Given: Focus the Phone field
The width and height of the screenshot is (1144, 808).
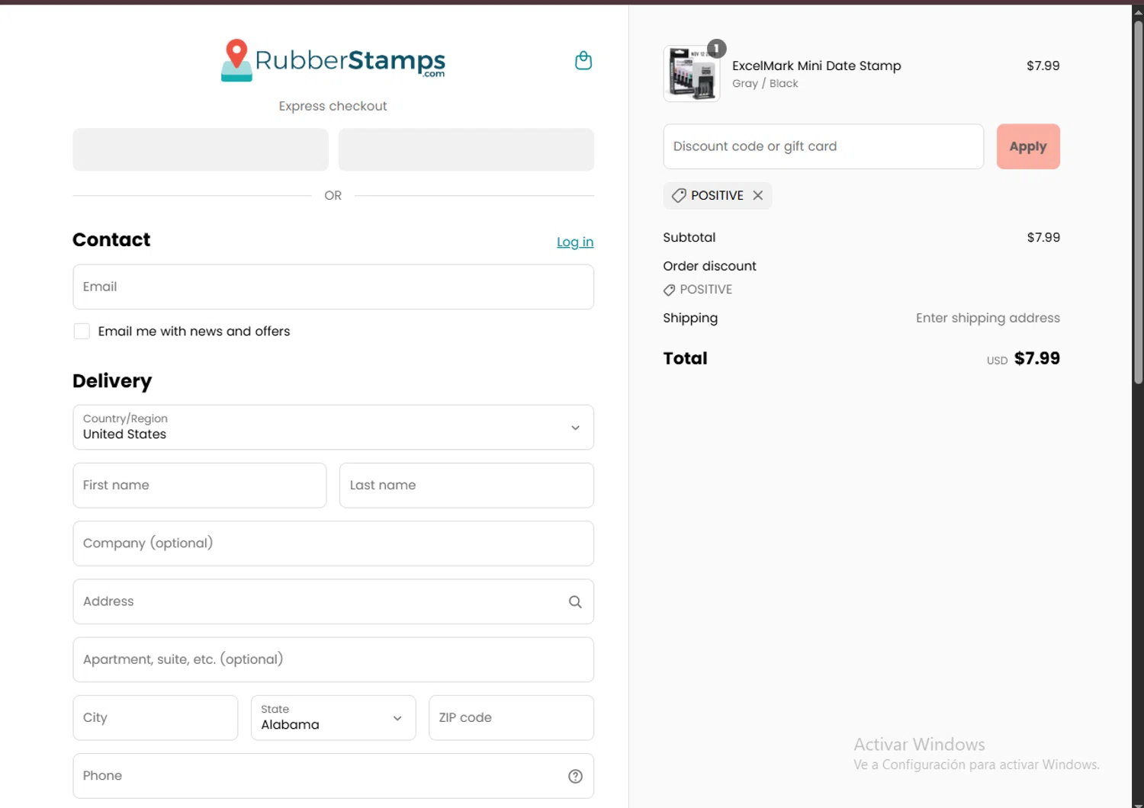Looking at the screenshot, I should [x=333, y=776].
